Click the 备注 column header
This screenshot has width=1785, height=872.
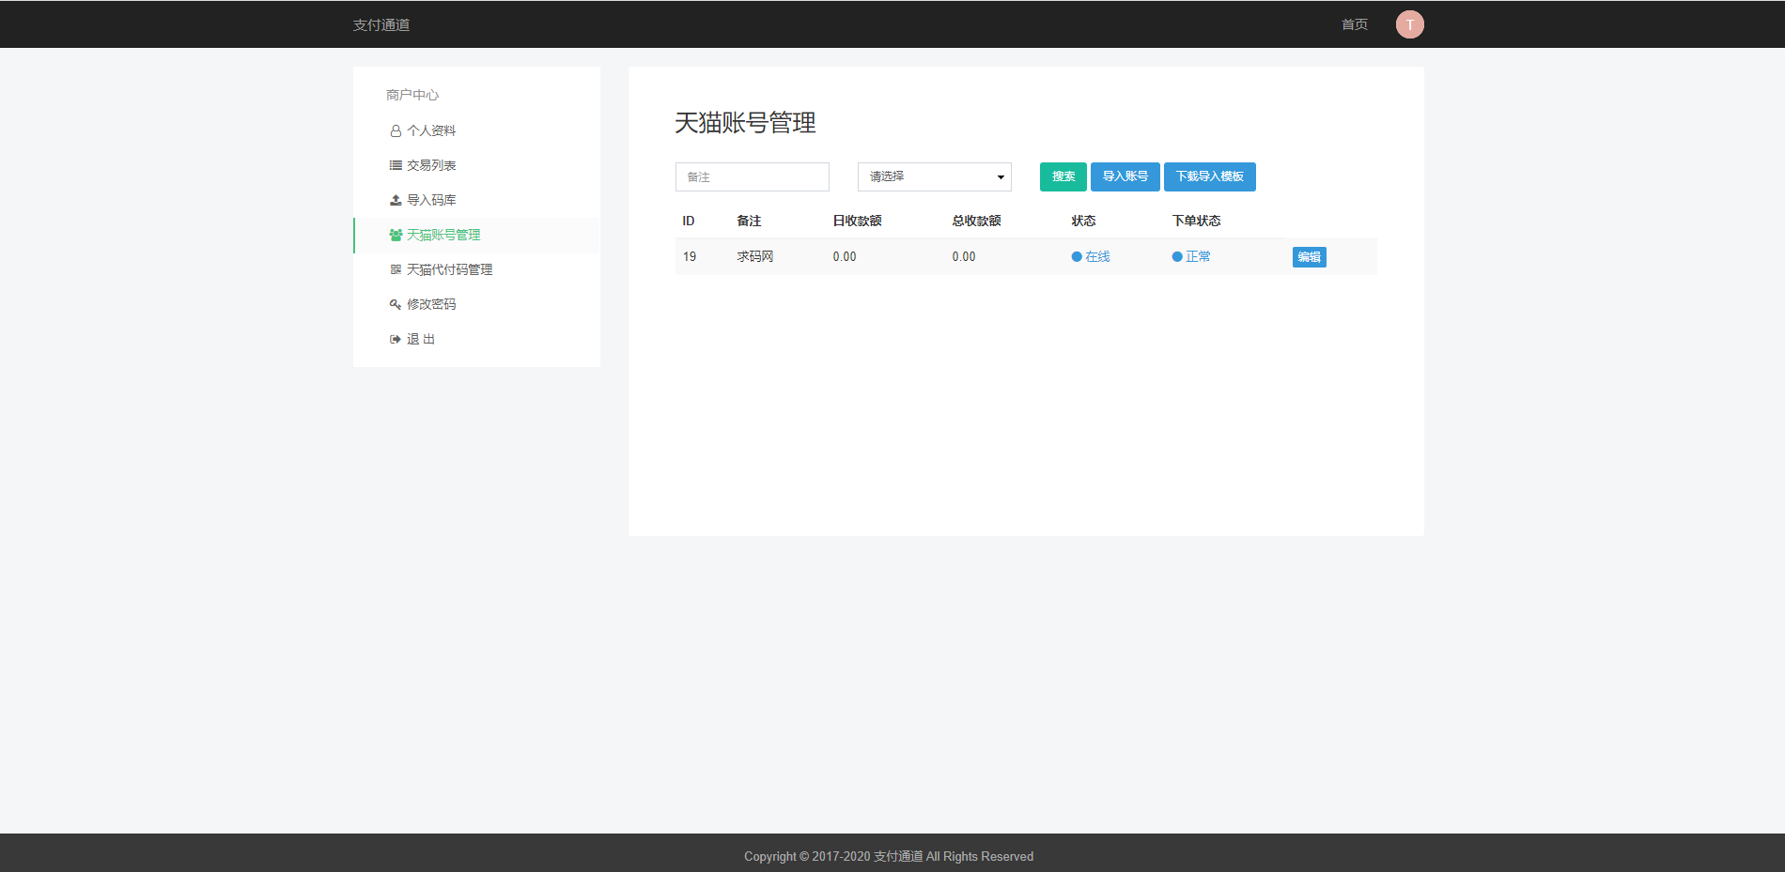749,222
